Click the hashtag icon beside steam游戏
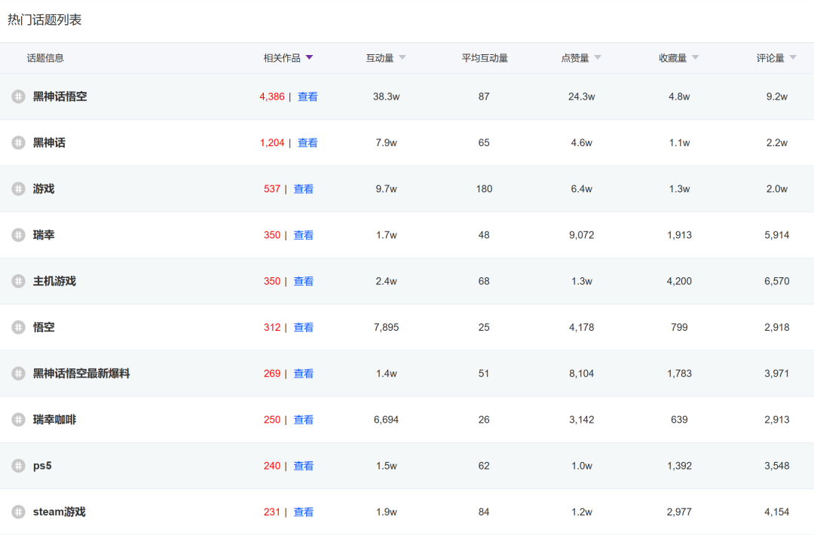 pyautogui.click(x=18, y=512)
